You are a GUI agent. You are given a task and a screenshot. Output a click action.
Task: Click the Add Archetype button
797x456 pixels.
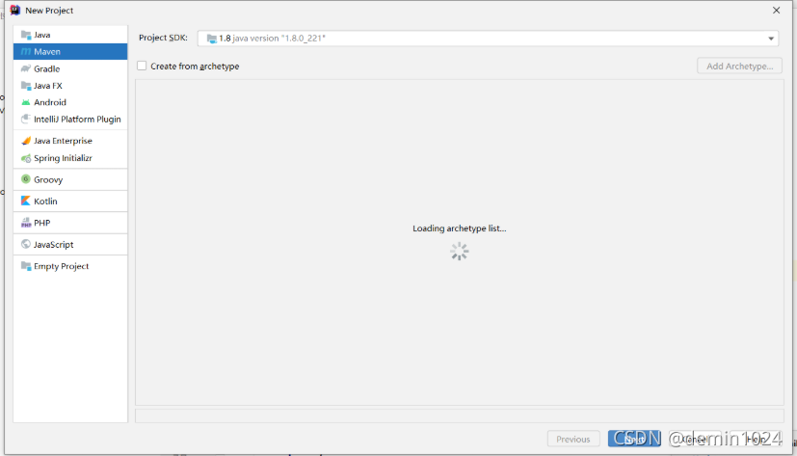click(x=739, y=67)
